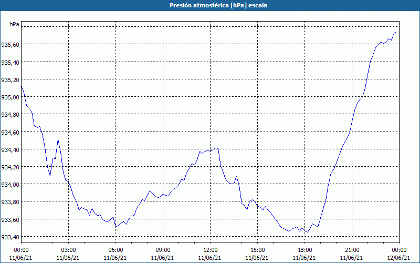Click the 934,60 y-axis label
The image size is (420, 263).
click(x=10, y=133)
